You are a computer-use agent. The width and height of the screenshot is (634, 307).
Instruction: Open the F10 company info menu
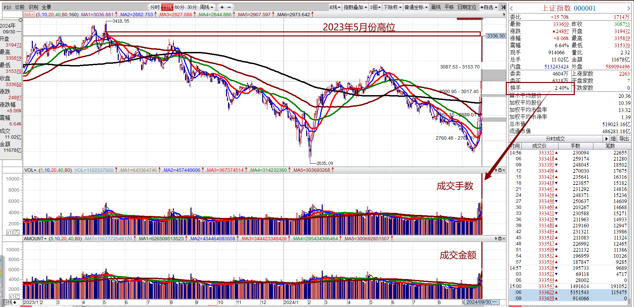(x=7, y=7)
